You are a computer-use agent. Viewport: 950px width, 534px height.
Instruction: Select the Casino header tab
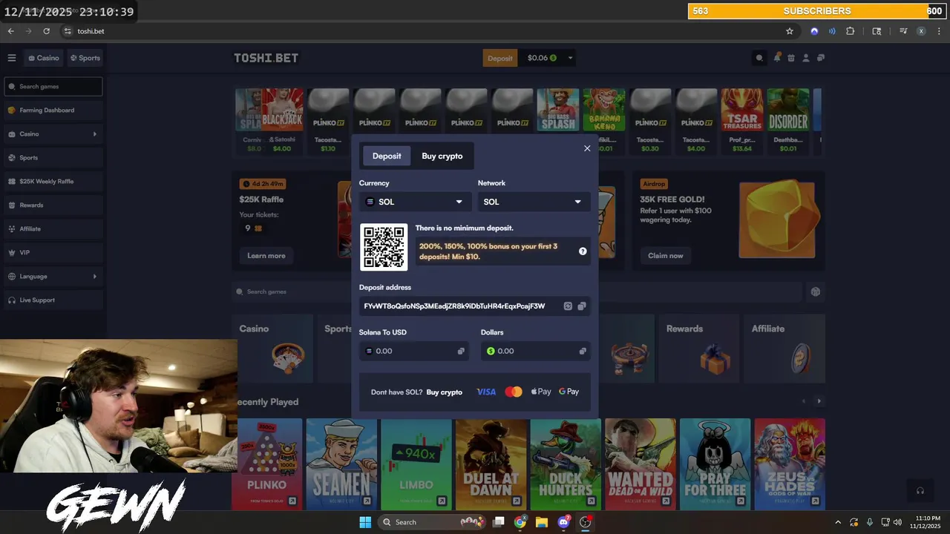[x=43, y=58]
